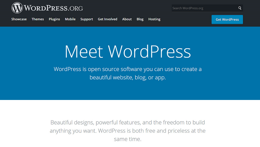Click the WordPress.org wordmark text
This screenshot has width=260, height=147.
click(x=54, y=8)
